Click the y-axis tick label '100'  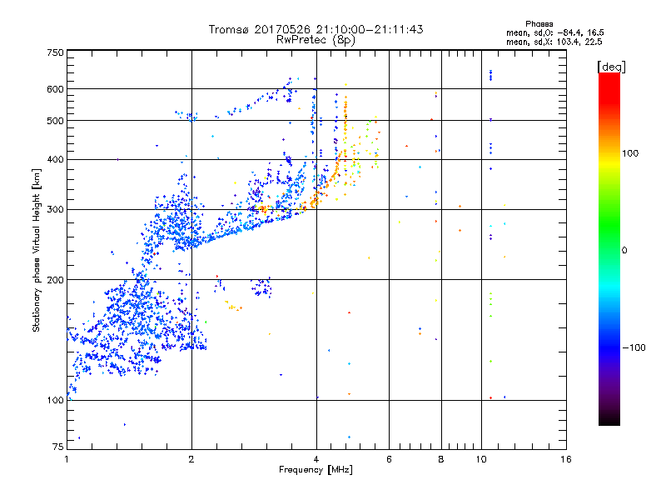[55, 401]
